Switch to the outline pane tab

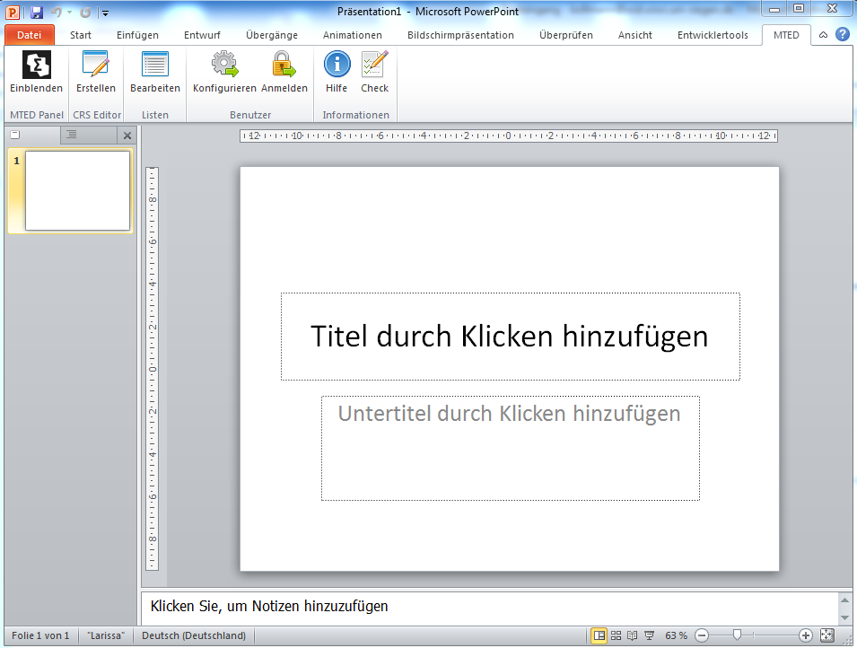coord(89,135)
